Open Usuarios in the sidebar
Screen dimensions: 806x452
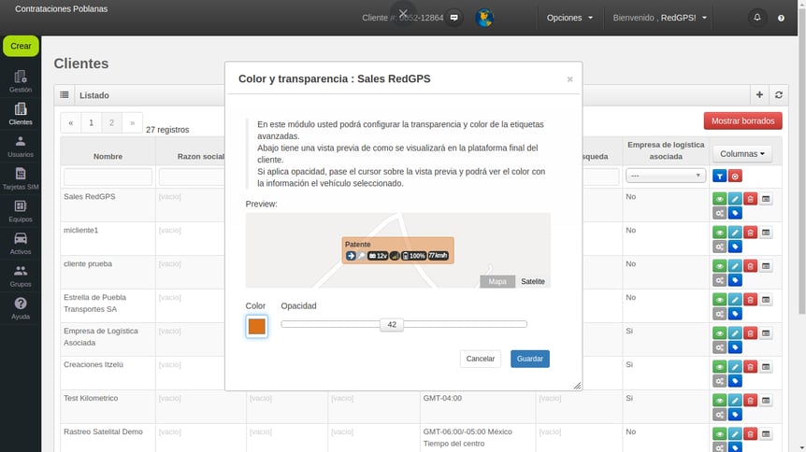click(x=21, y=147)
